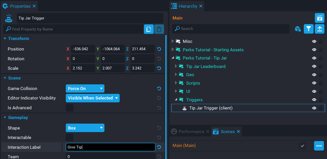
Task: Click the scene clapperboard icon beside Main
Action: [320, 18]
